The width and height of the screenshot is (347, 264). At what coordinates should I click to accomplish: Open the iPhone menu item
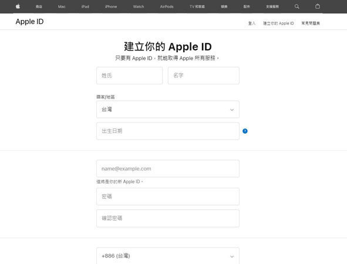(x=111, y=6)
